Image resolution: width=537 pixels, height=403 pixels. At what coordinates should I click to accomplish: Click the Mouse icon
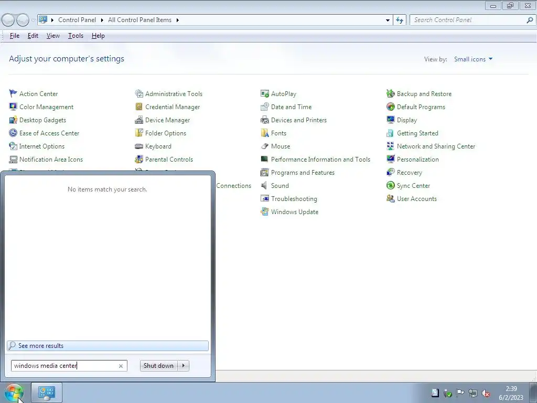[265, 146]
